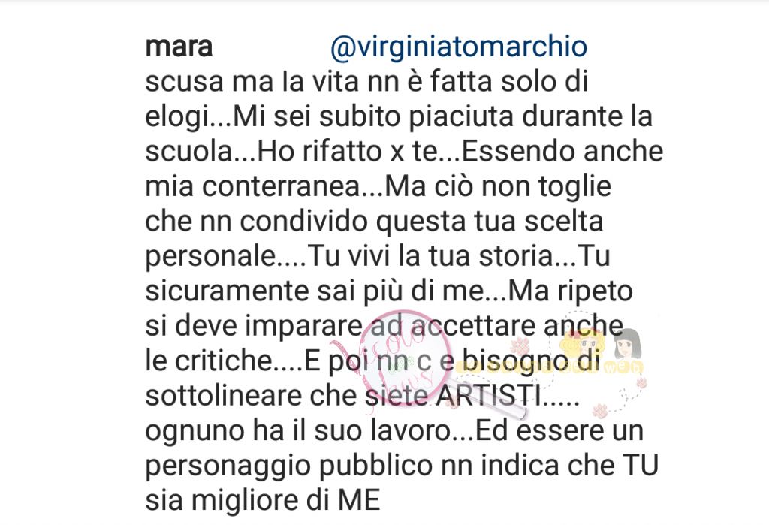Image resolution: width=769 pixels, height=525 pixels.
Task: Click the pink paw print below the cartoon girls
Action: [x=600, y=411]
